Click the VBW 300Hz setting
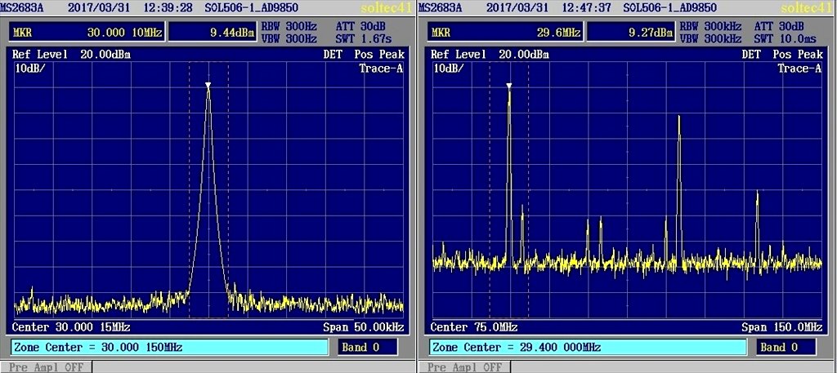Viewport: 837px width, 373px height. click(289, 39)
